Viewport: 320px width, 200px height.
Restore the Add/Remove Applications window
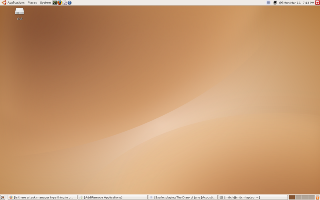point(113,197)
